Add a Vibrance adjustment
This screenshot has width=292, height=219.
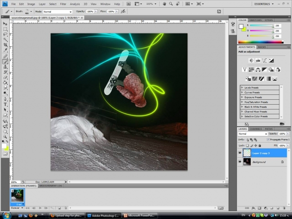(x=244, y=70)
